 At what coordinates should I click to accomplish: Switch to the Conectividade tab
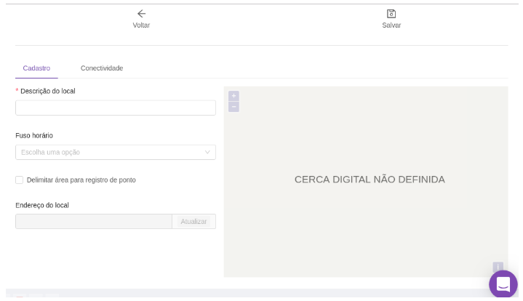coord(102,68)
